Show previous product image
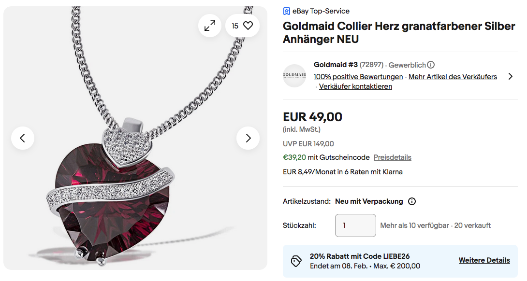 [23, 138]
